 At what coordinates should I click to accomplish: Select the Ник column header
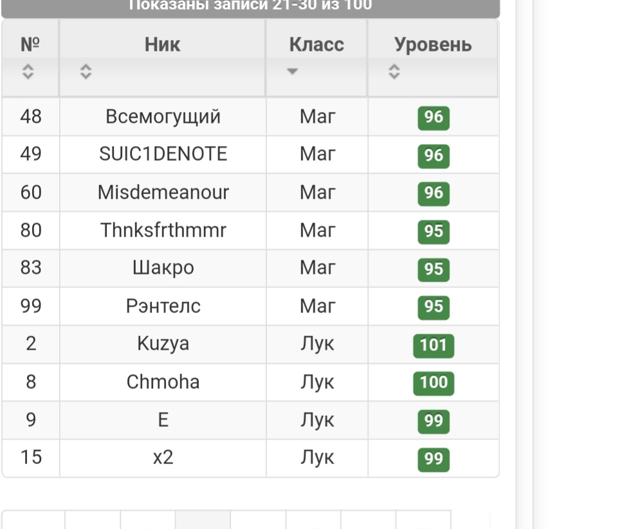162,44
